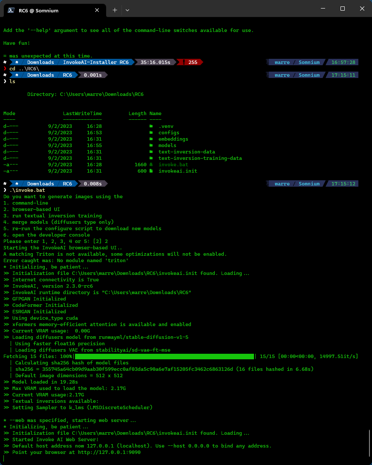Click the 'GFPGAN Initialized' line
This screenshot has height=465, width=372.
pyautogui.click(x=35, y=299)
